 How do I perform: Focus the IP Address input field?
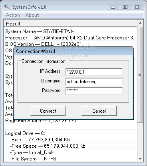pyautogui.click(x=94, y=72)
